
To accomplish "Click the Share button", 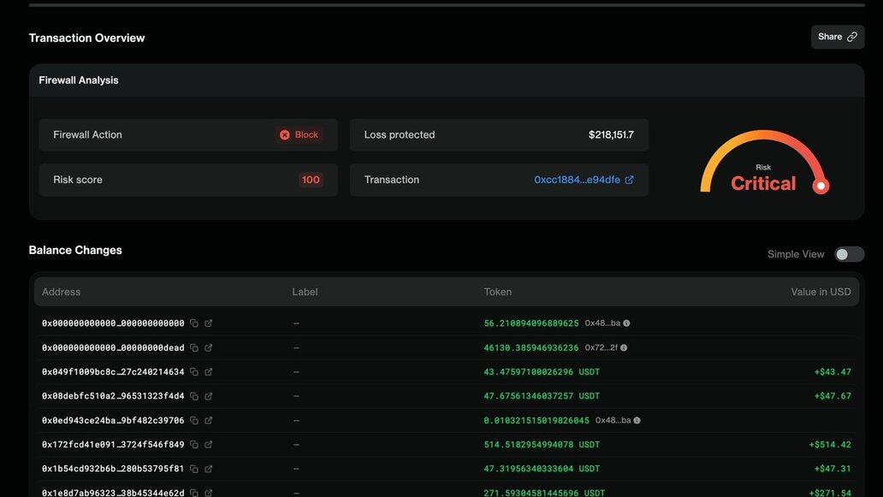I will coord(837,37).
